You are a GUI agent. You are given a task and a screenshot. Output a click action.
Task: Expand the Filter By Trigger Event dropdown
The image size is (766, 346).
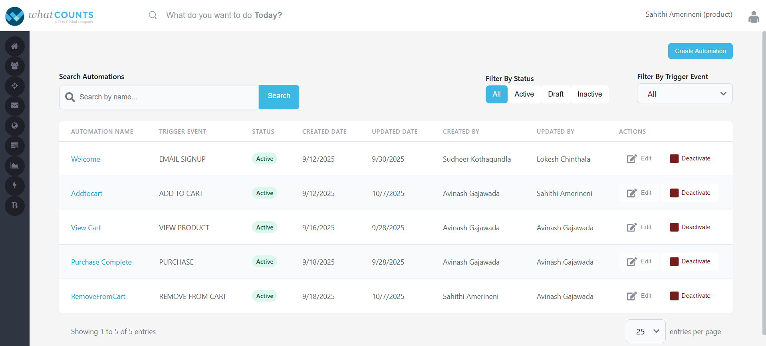[685, 94]
